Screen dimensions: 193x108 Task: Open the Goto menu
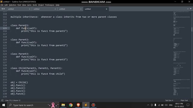tap(29, 5)
